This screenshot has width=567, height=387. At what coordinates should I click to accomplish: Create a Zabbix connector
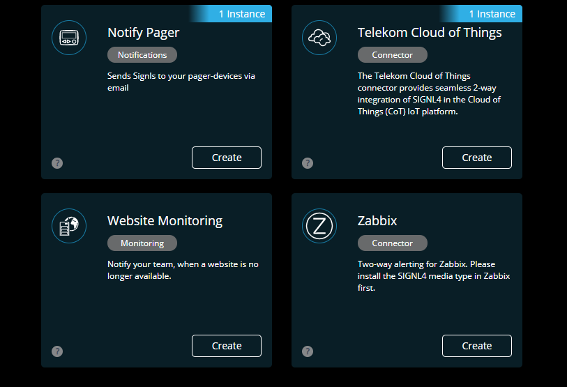pos(476,346)
